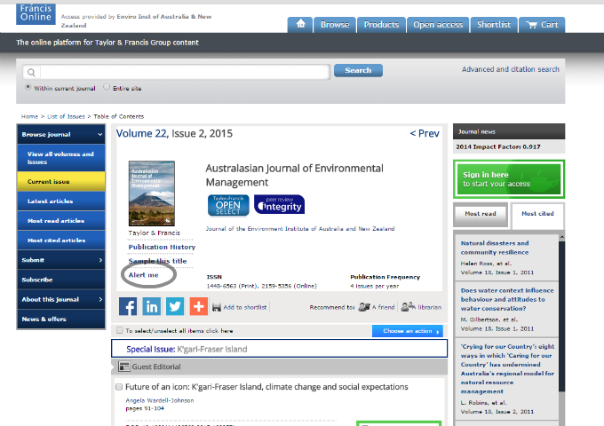Share the issue on Facebook
Image resolution: width=604 pixels, height=426 pixels.
pyautogui.click(x=128, y=306)
